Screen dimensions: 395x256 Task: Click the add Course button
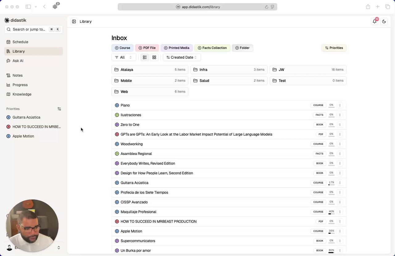[x=123, y=48]
